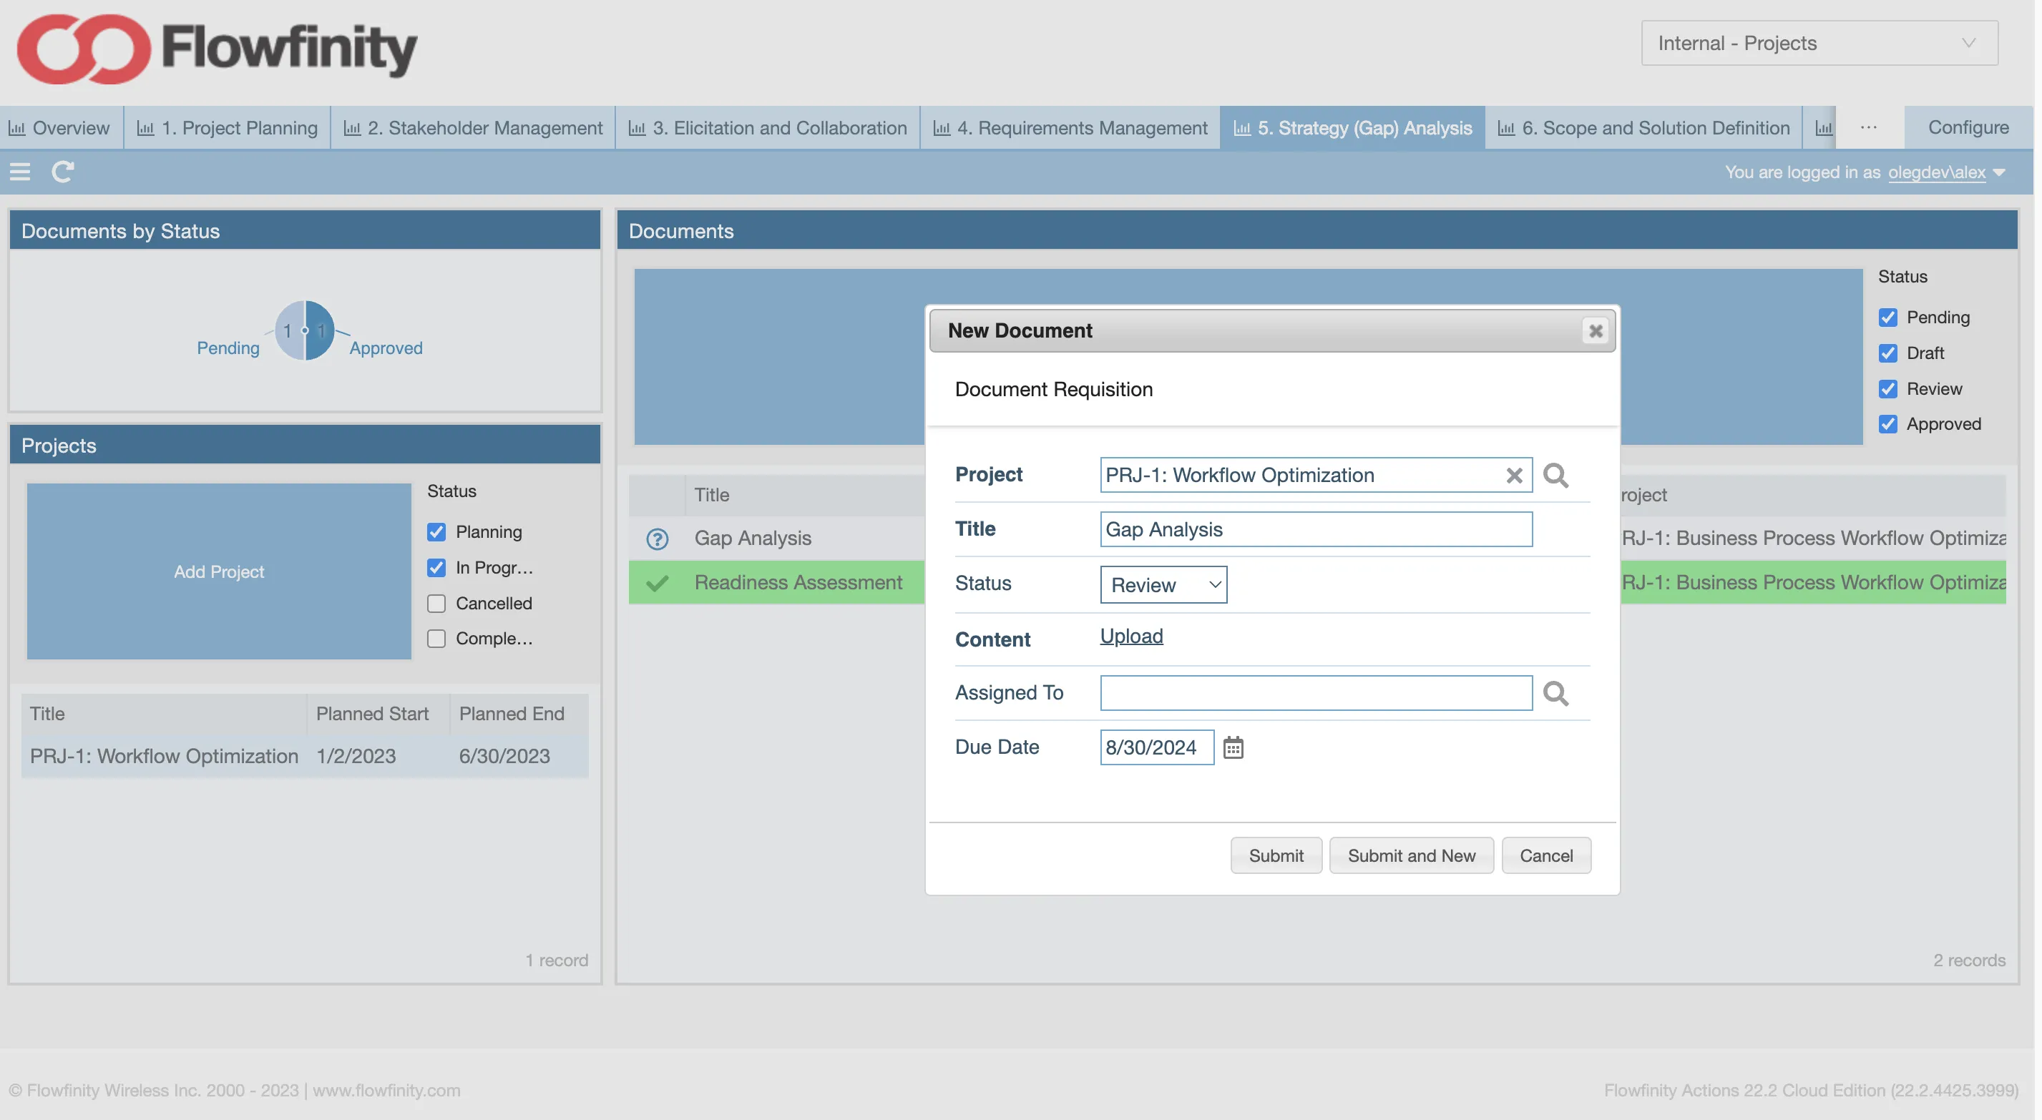Image resolution: width=2042 pixels, height=1120 pixels.
Task: Click the Flowfinity logo
Action: [x=215, y=49]
